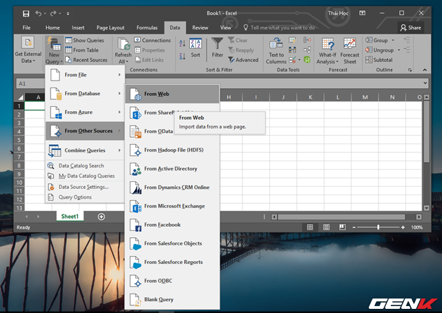Image resolution: width=442 pixels, height=313 pixels.
Task: Sort A to Z ascending icon
Action: (182, 43)
